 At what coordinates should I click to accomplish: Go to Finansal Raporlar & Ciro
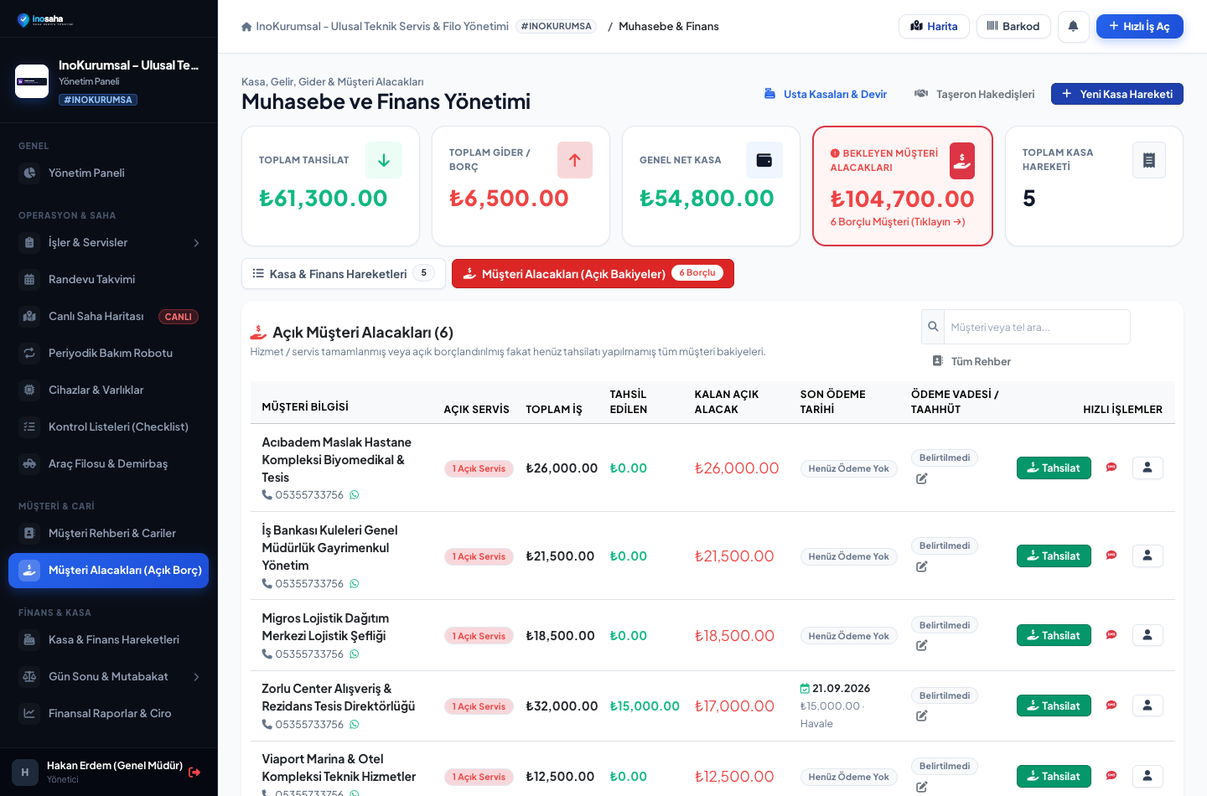coord(109,714)
